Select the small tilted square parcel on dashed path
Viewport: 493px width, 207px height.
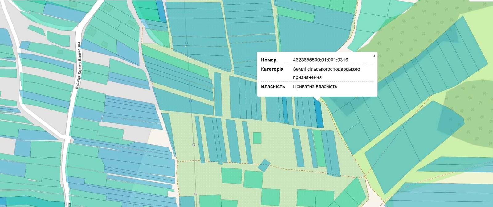coord(264,166)
